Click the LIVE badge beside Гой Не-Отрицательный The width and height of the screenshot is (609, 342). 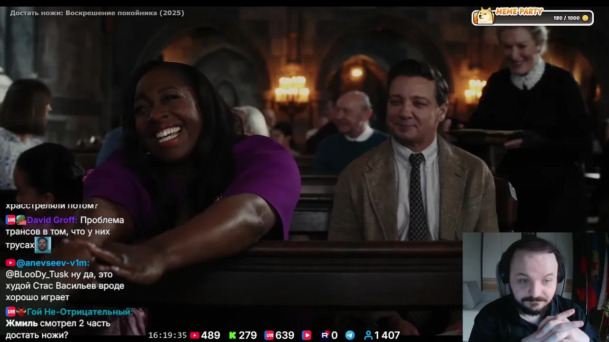pos(11,312)
